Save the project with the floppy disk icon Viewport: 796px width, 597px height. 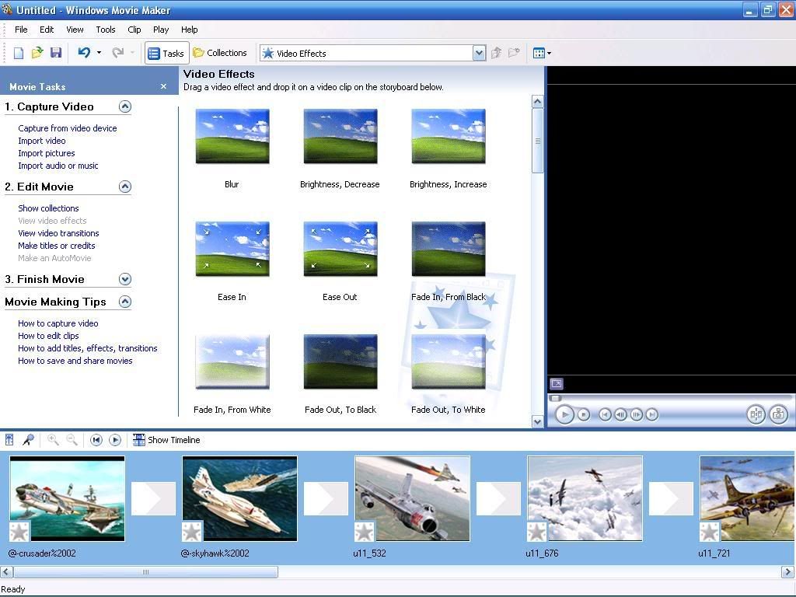[x=56, y=53]
